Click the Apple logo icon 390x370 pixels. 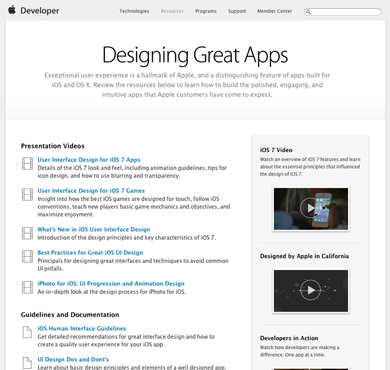coord(12,10)
